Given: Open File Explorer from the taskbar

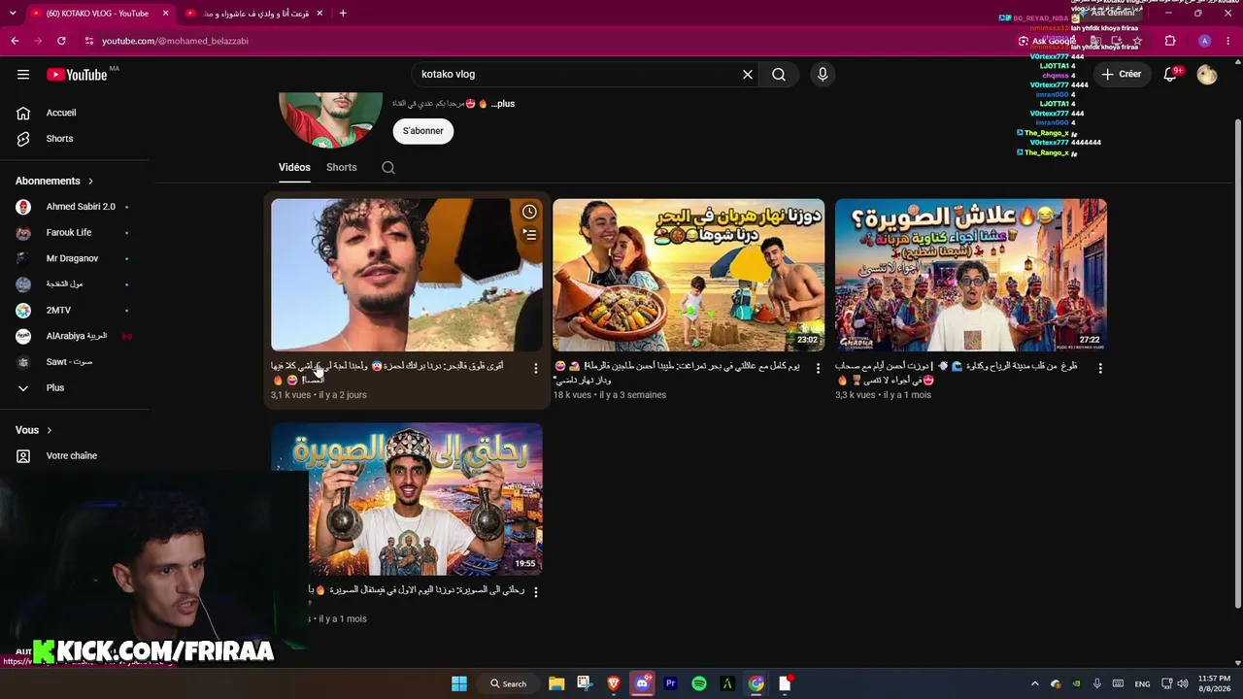Looking at the screenshot, I should tap(556, 683).
